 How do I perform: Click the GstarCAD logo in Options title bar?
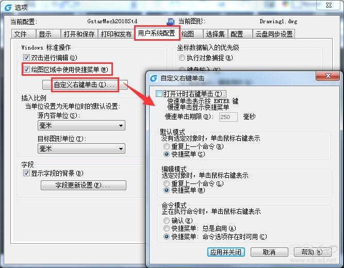(8, 7)
